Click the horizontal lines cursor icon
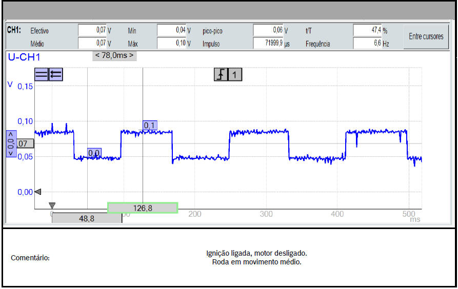 tap(41, 75)
